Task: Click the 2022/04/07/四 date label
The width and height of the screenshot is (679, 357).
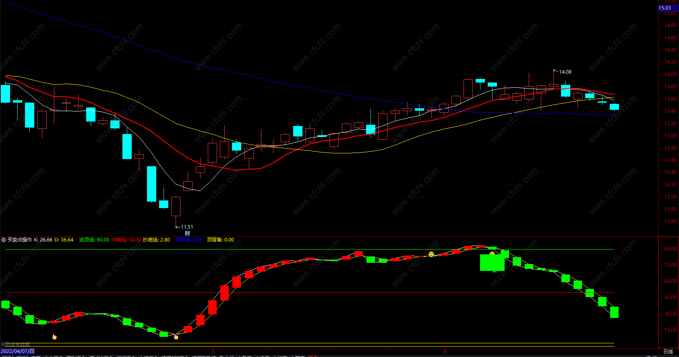Action: (x=18, y=351)
